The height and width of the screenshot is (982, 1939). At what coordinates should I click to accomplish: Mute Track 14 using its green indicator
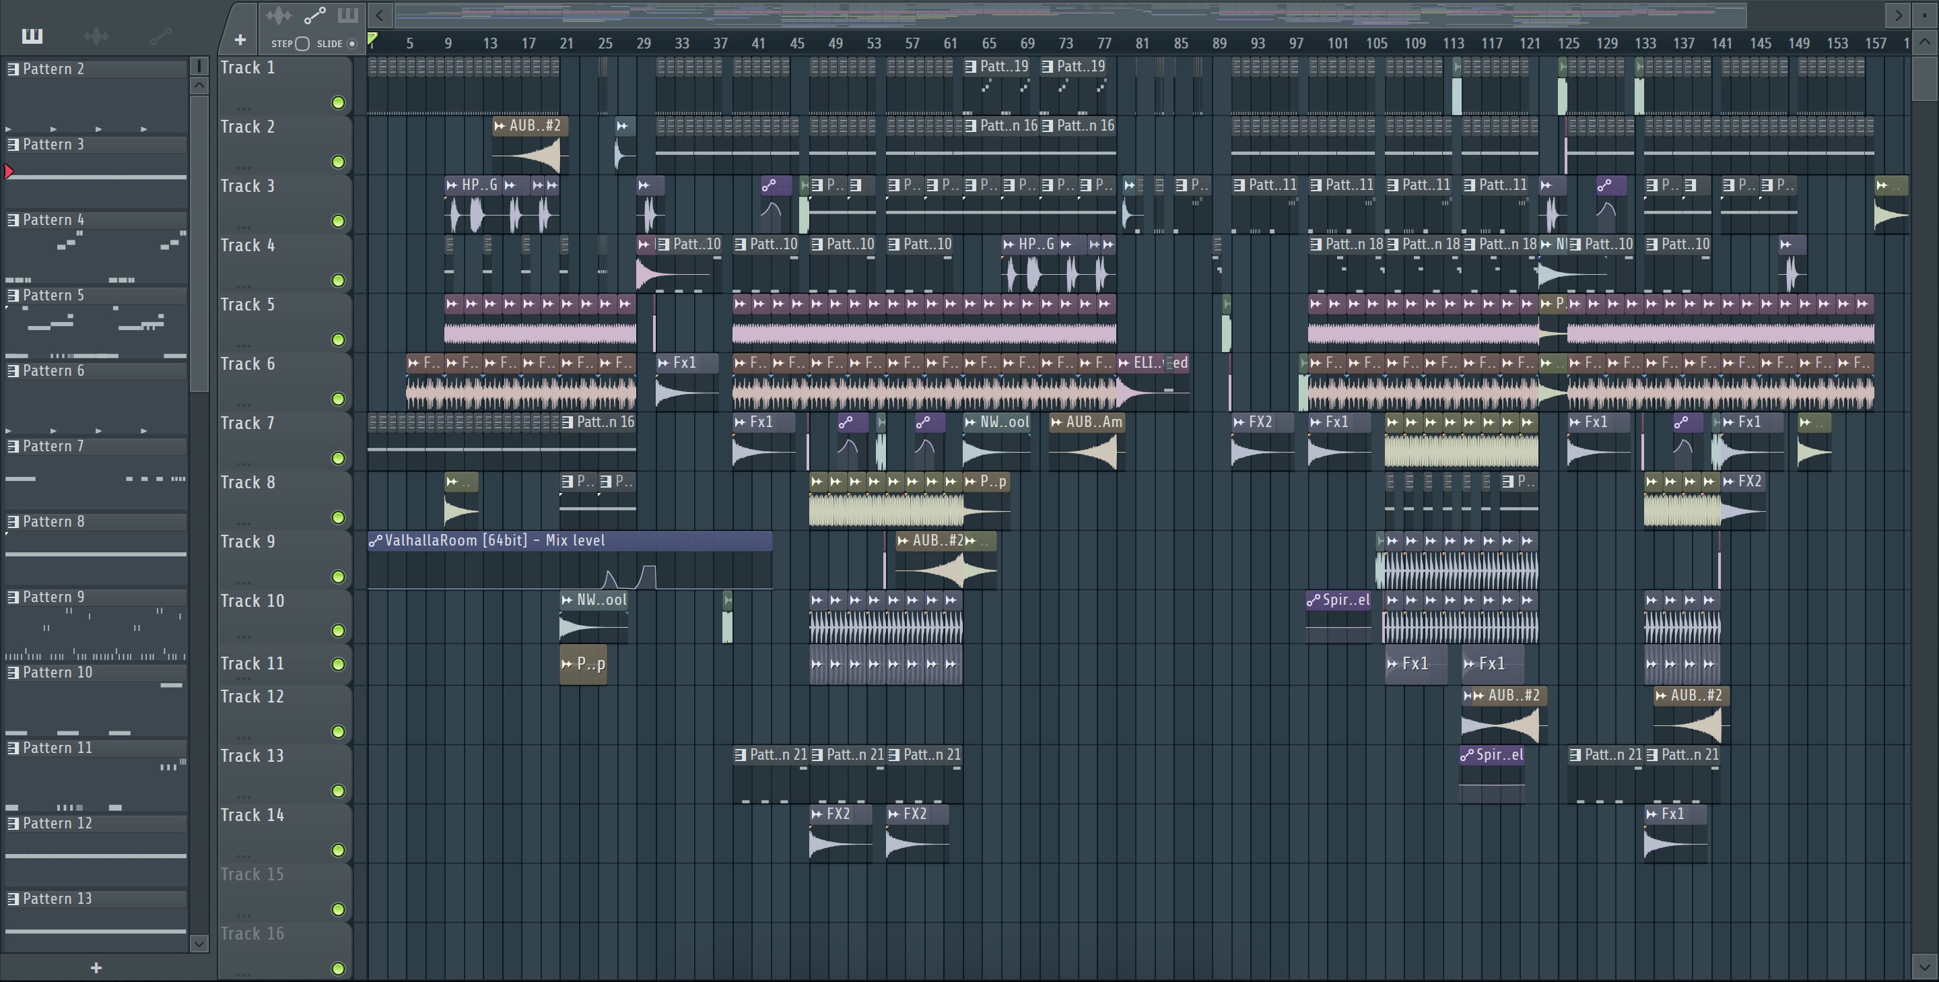pyautogui.click(x=338, y=850)
